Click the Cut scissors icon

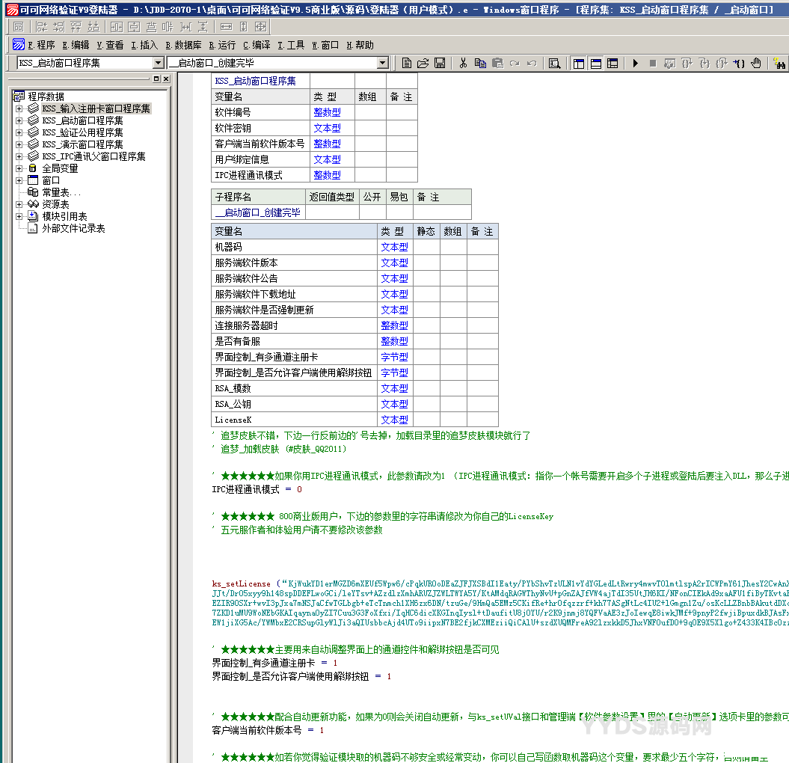(x=464, y=63)
